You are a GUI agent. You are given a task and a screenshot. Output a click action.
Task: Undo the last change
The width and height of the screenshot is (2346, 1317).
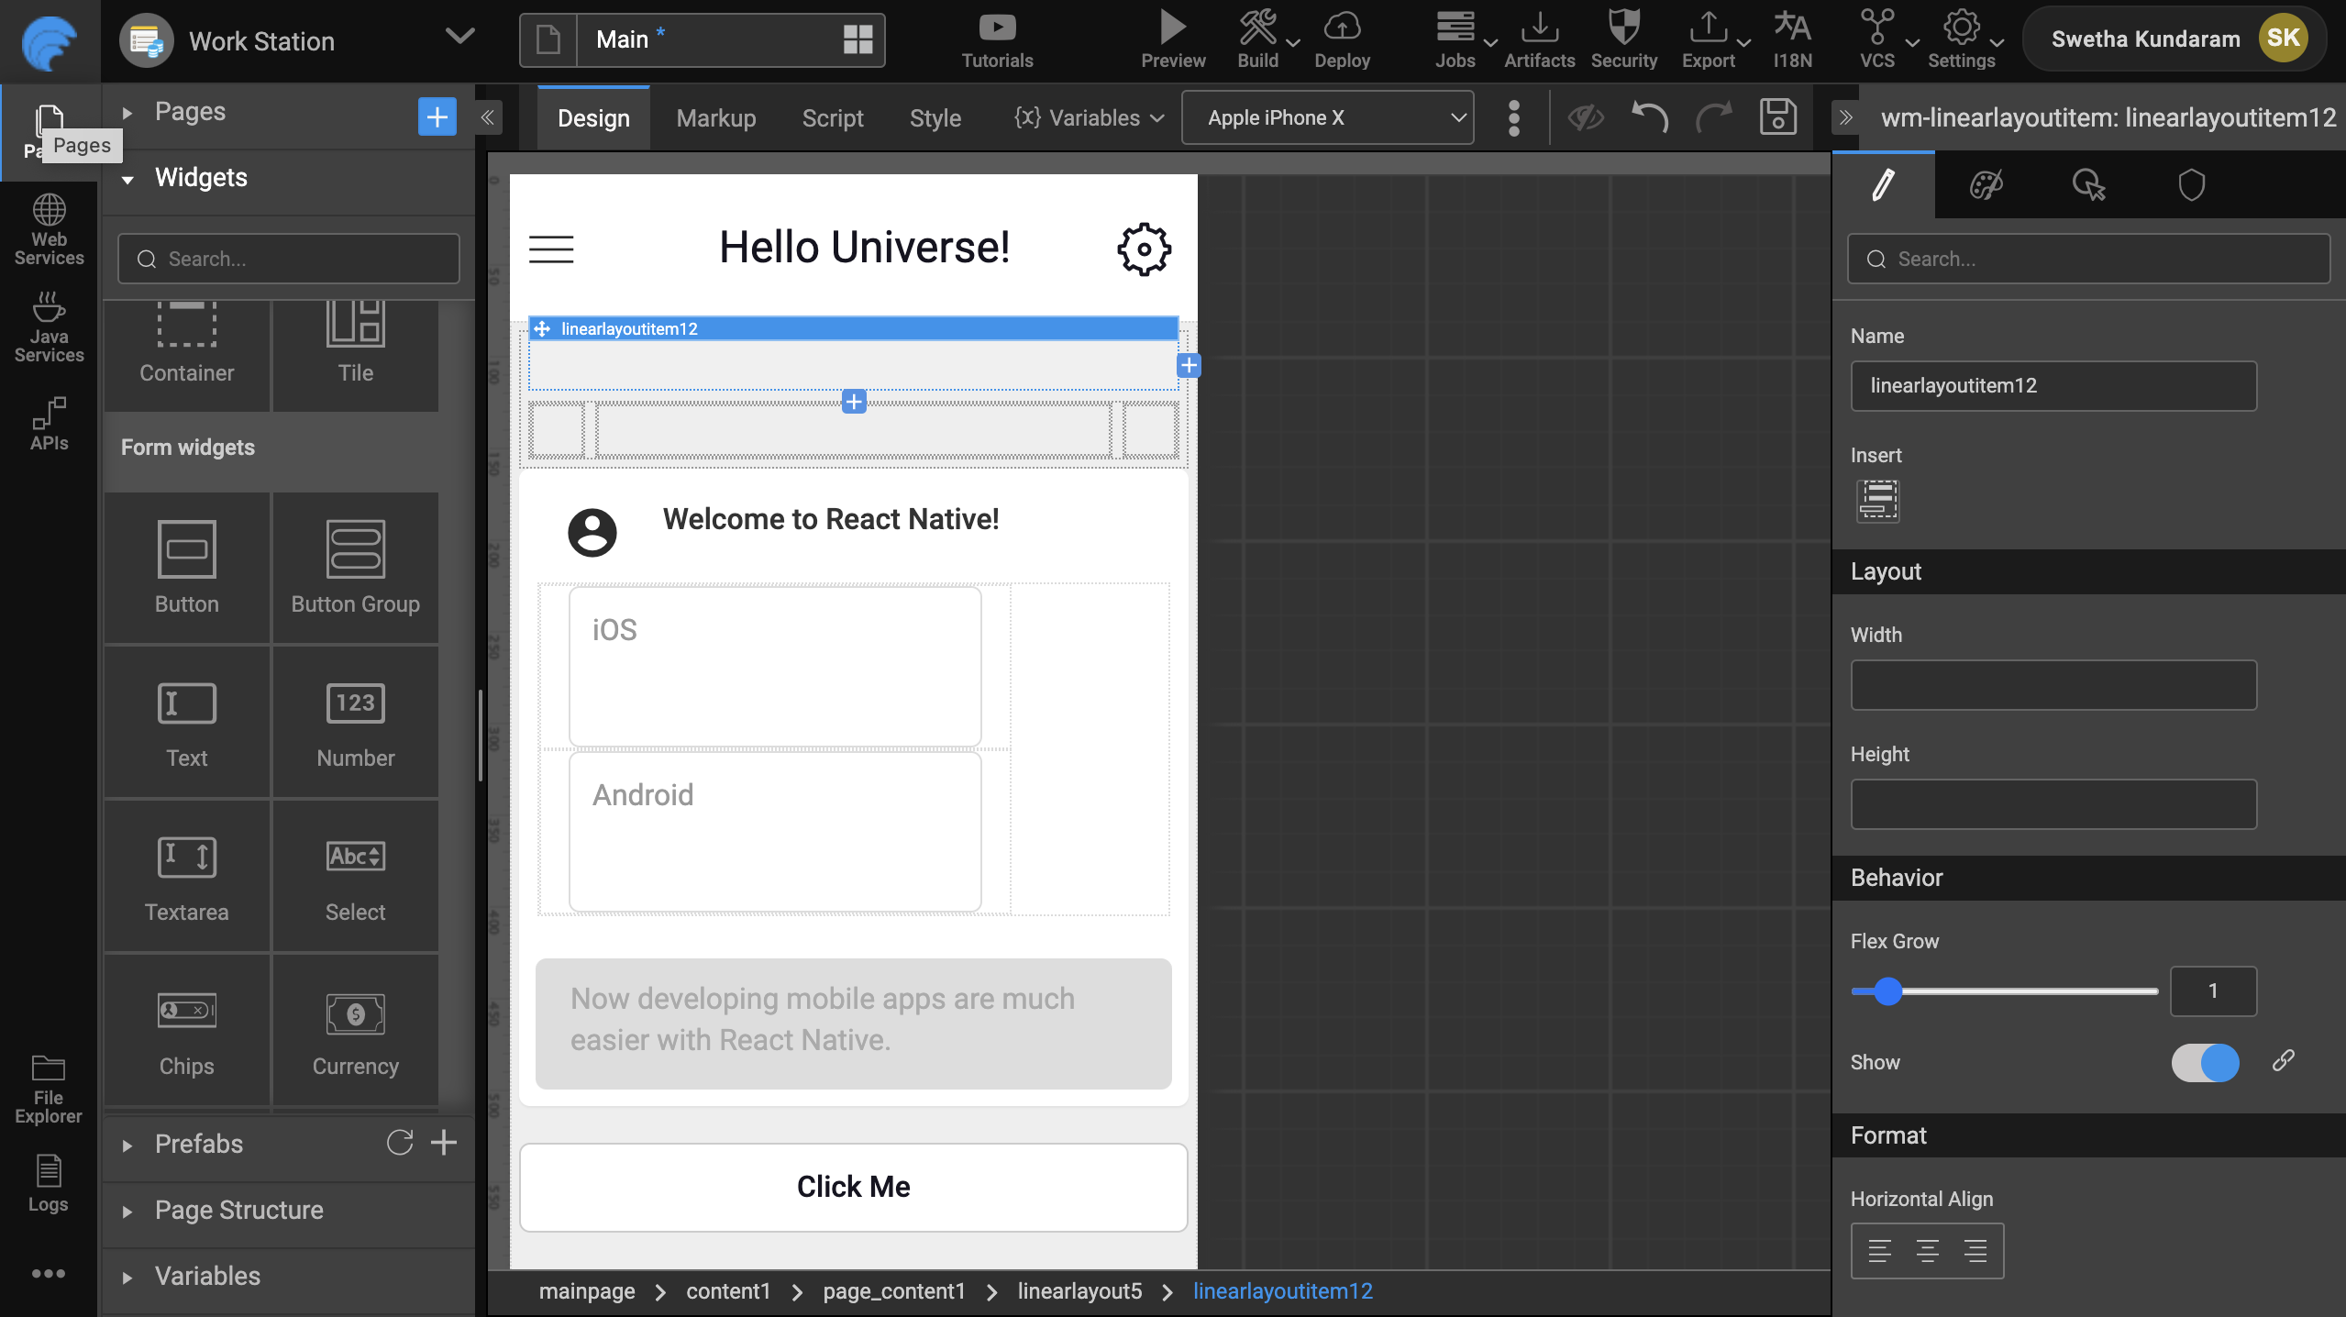1648,117
